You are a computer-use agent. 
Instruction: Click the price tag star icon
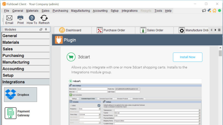point(209,10)
